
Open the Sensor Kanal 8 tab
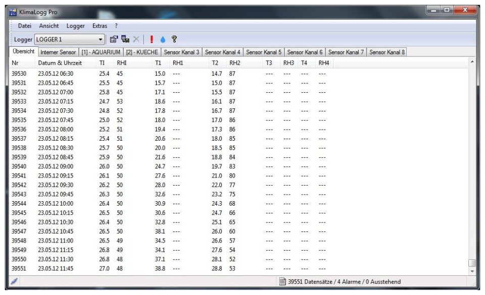[x=387, y=52]
